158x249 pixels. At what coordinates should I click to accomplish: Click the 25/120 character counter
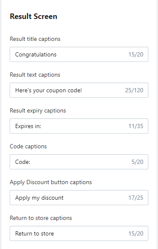(x=134, y=90)
